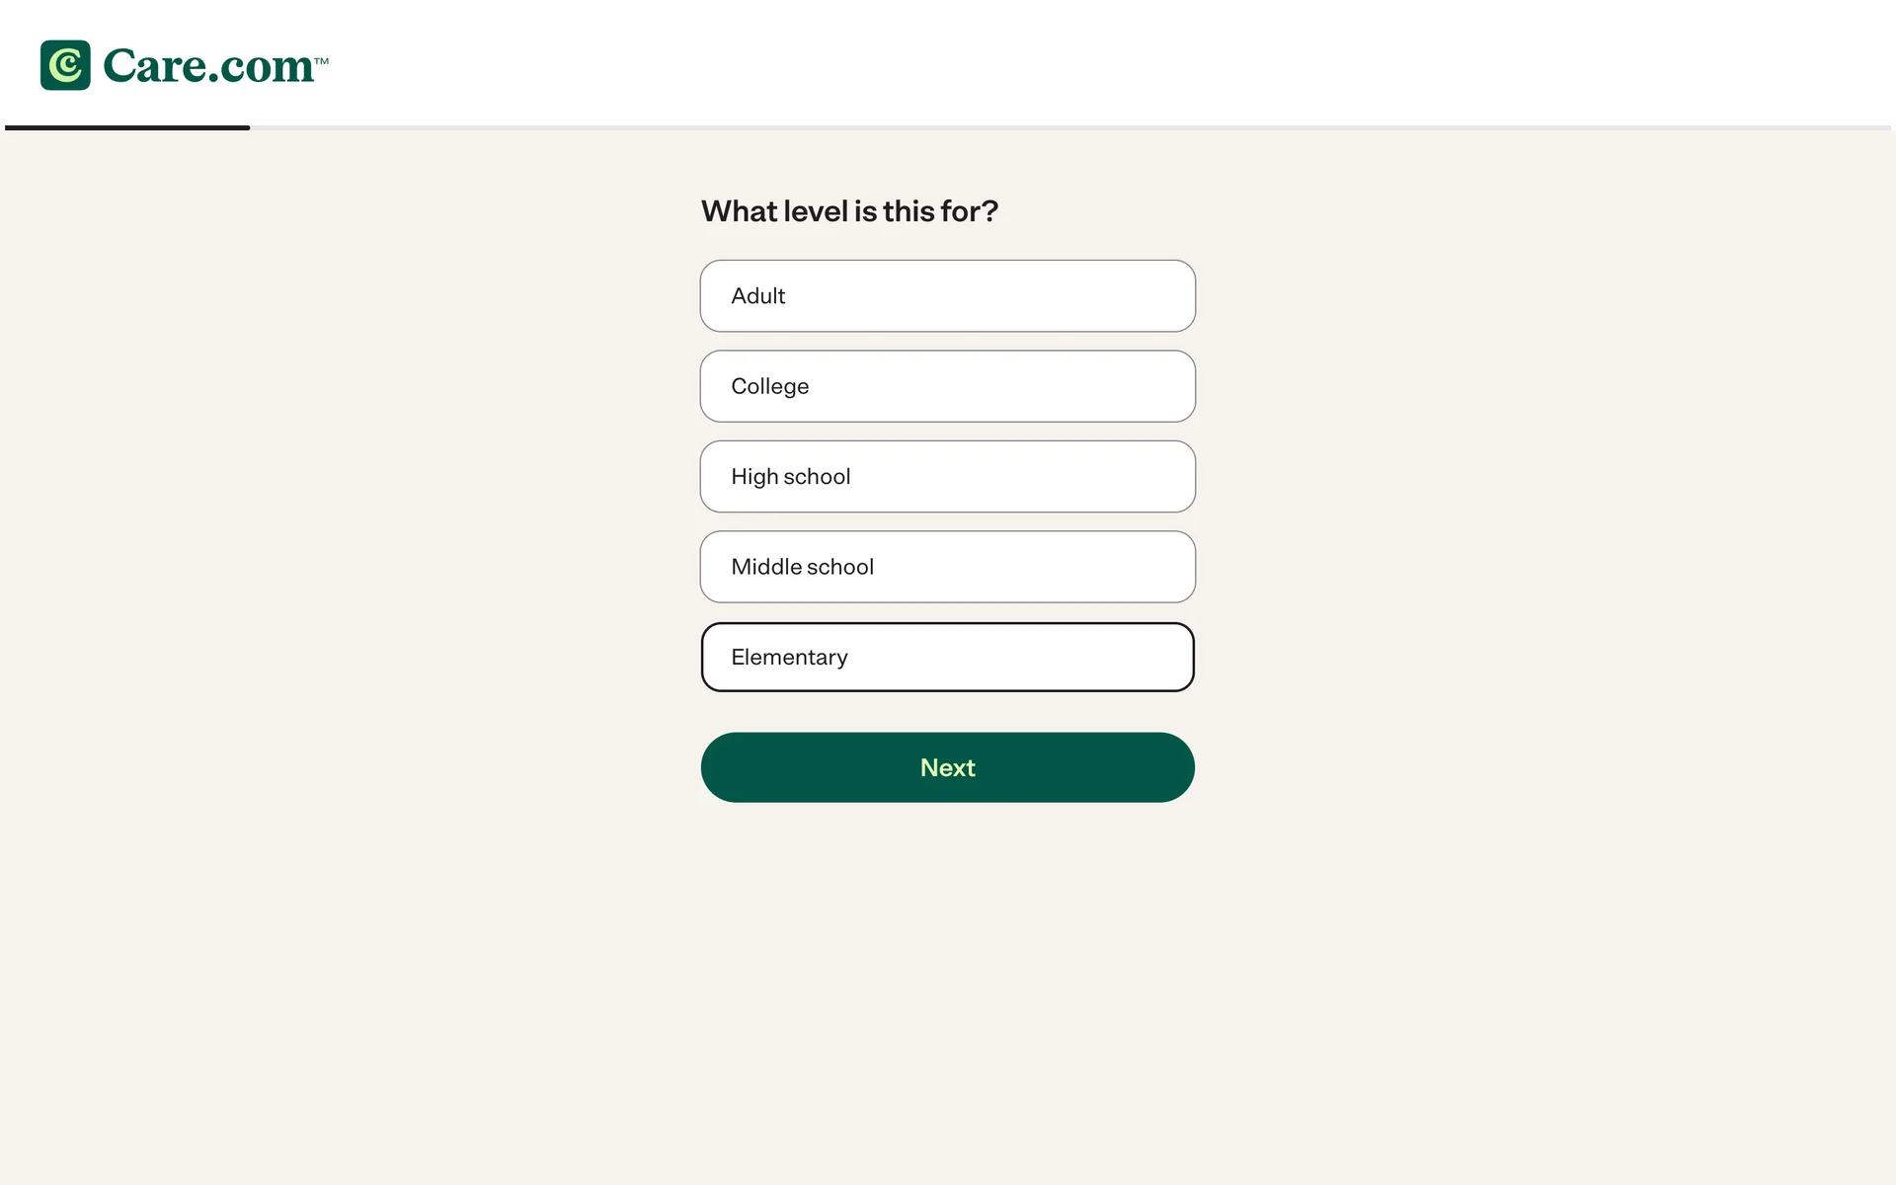The height and width of the screenshot is (1185, 1896).
Task: Click the green Care.com logo icon
Action: point(65,65)
